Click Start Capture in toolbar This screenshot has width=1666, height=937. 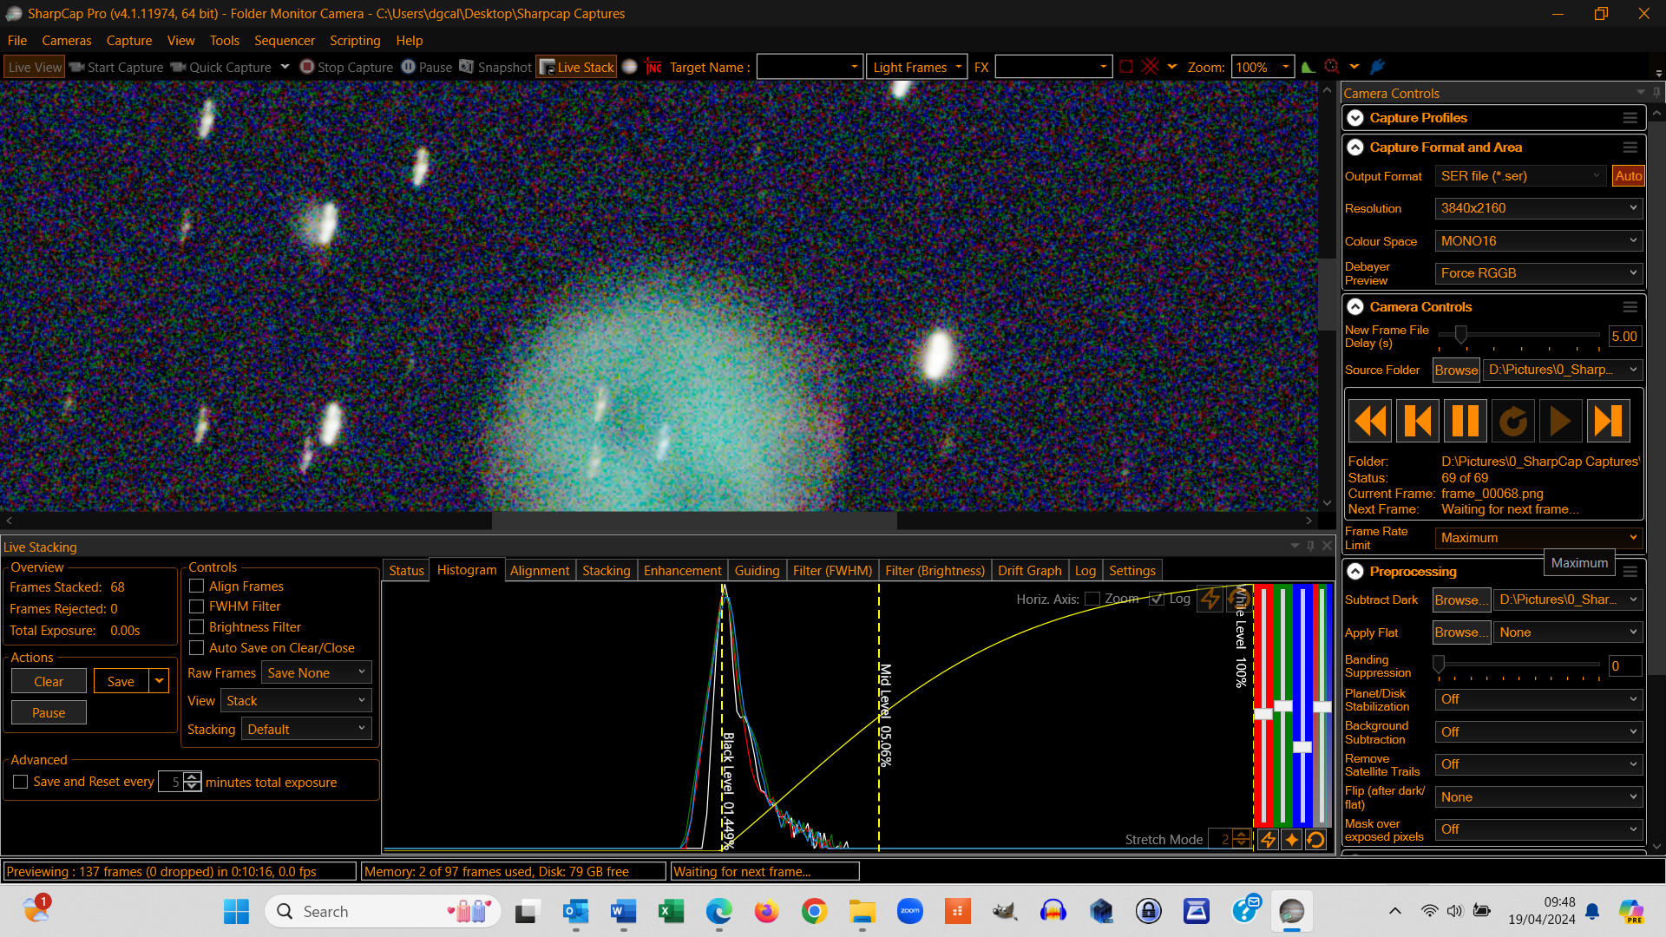pos(116,67)
